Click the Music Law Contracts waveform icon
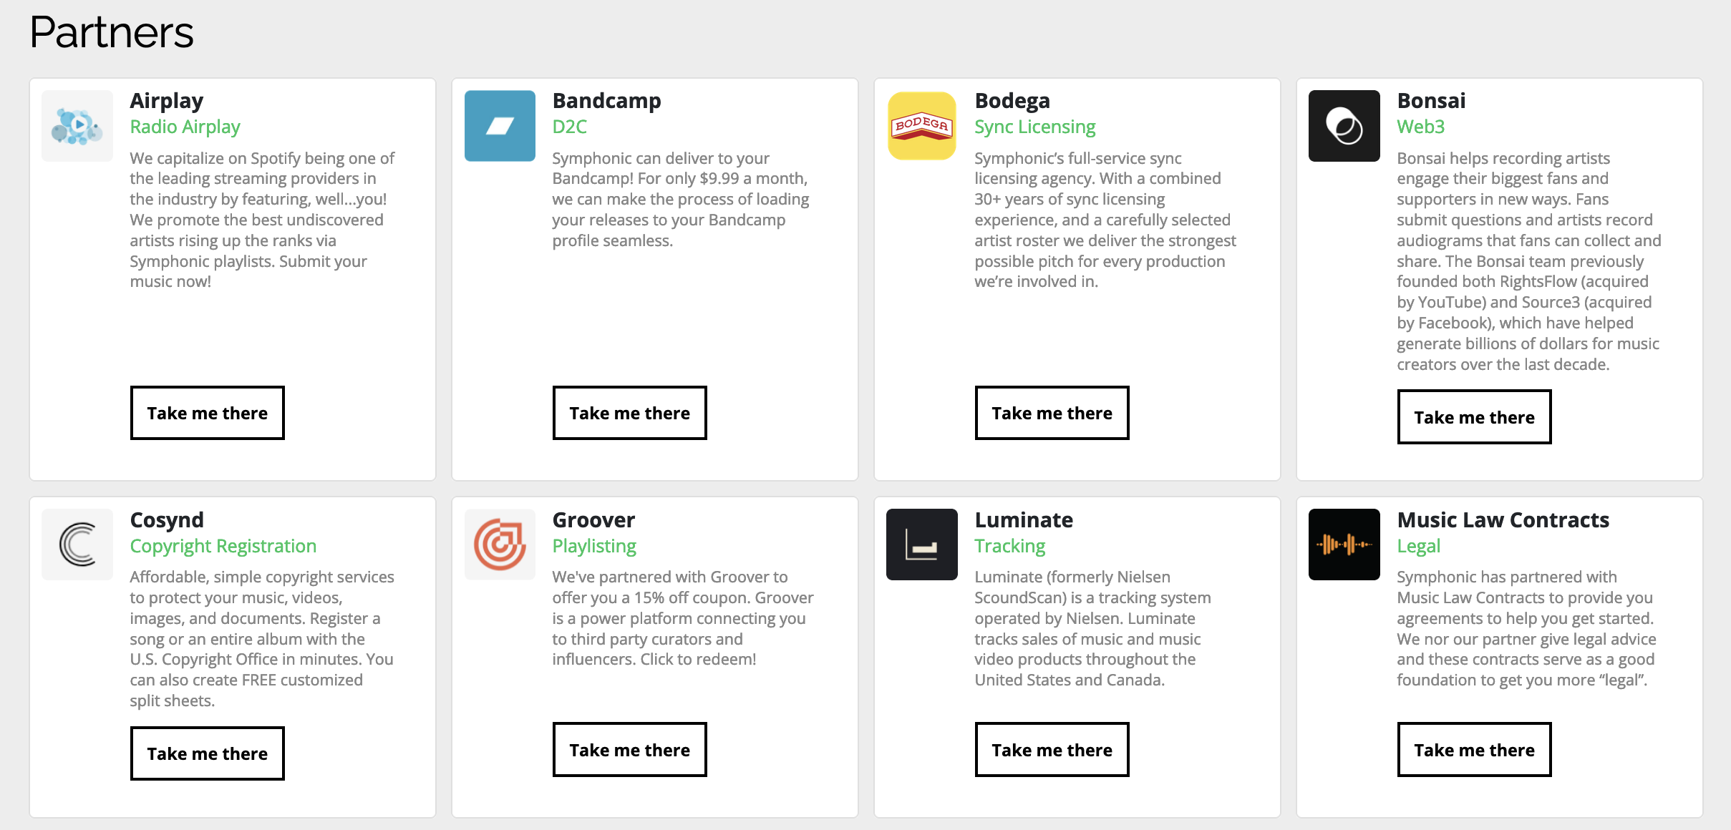This screenshot has height=830, width=1731. click(1344, 545)
